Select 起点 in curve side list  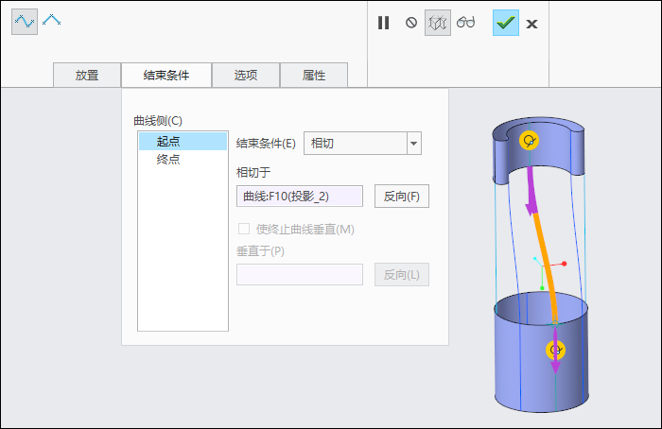tap(183, 142)
